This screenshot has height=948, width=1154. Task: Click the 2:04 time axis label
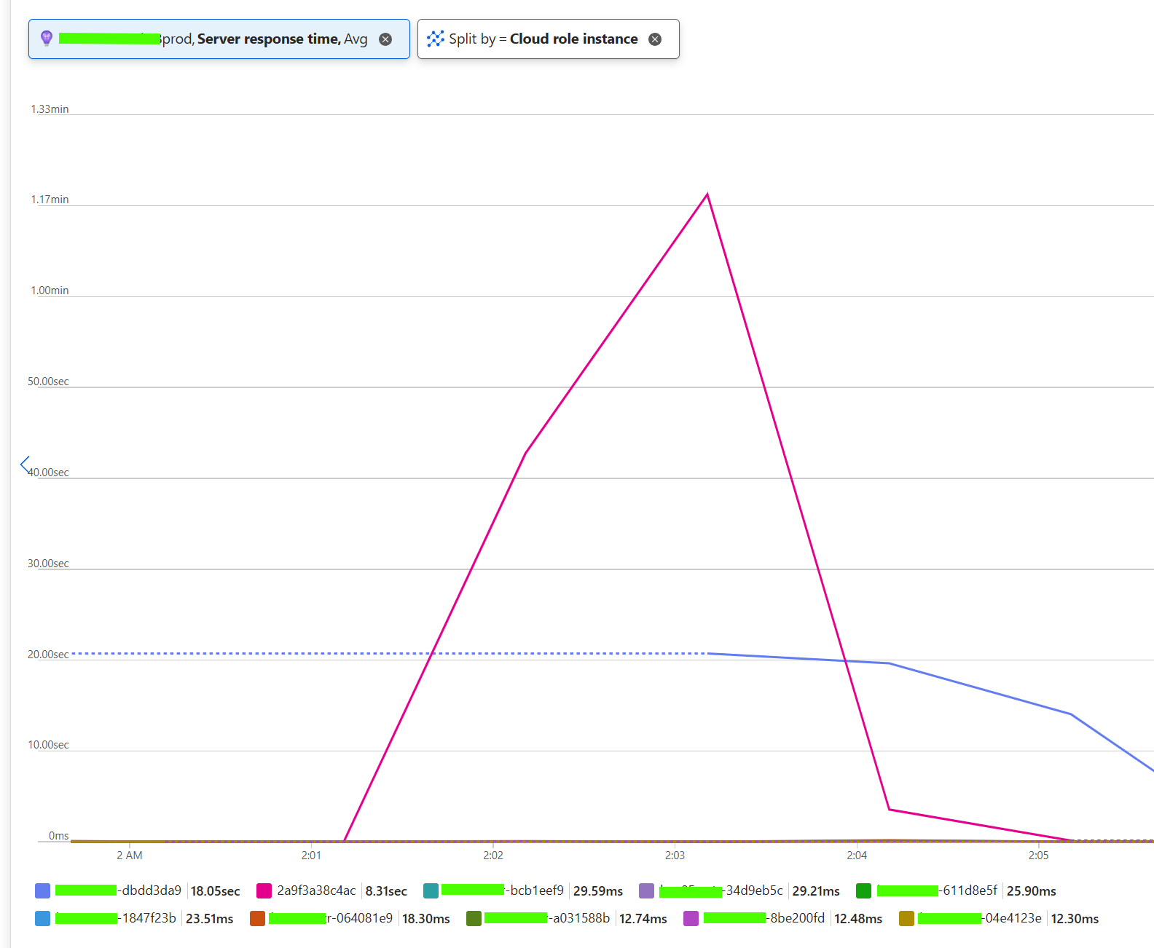tap(857, 855)
